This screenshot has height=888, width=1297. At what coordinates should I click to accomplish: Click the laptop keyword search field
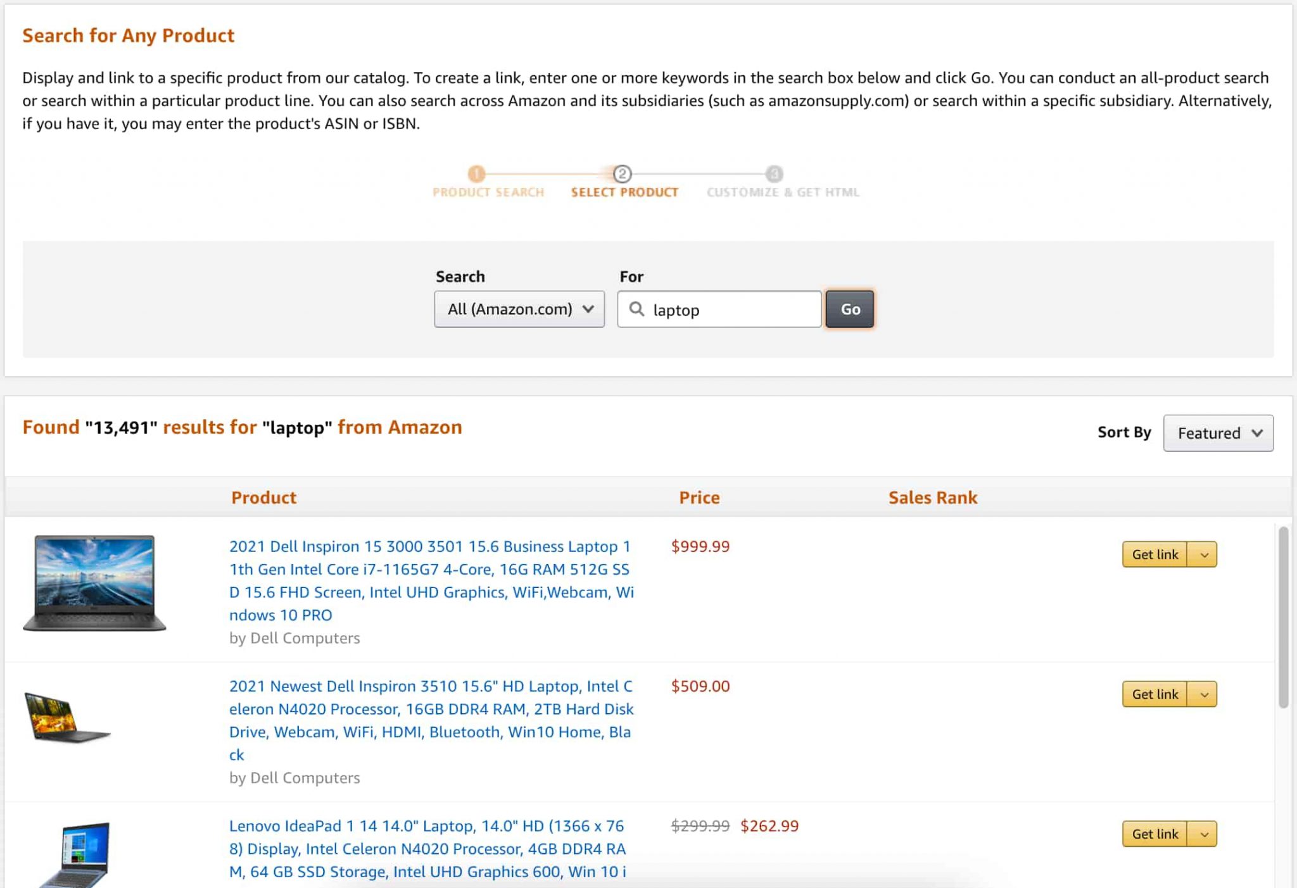point(719,309)
